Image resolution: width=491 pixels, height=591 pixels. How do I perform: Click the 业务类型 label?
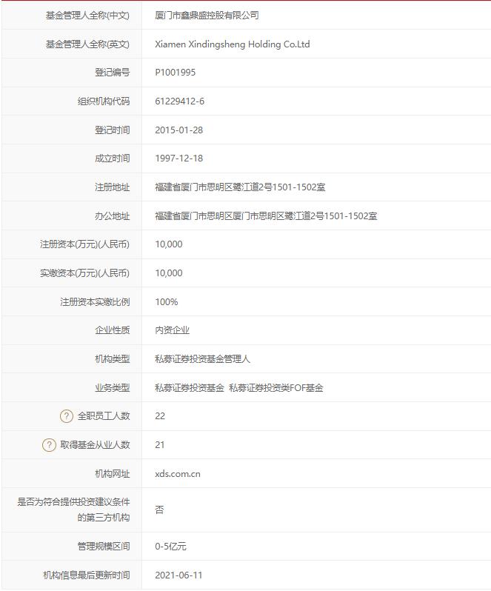click(113, 388)
